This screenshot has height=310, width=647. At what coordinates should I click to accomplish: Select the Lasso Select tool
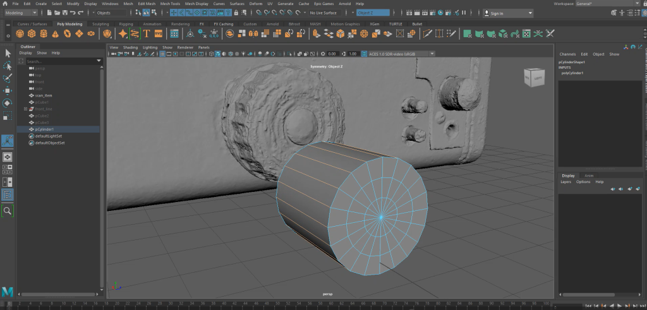pyautogui.click(x=8, y=66)
